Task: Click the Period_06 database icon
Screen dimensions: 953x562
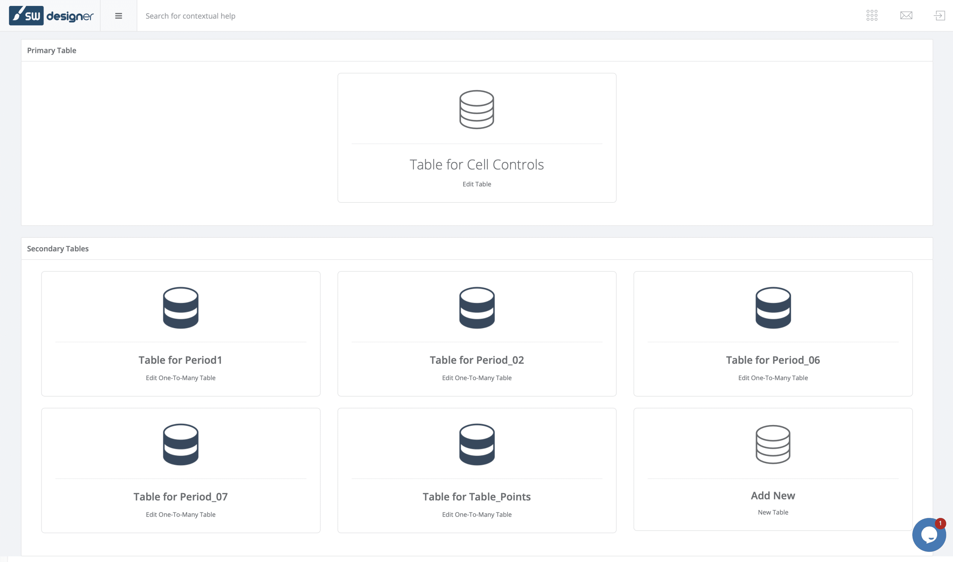Action: pos(773,308)
